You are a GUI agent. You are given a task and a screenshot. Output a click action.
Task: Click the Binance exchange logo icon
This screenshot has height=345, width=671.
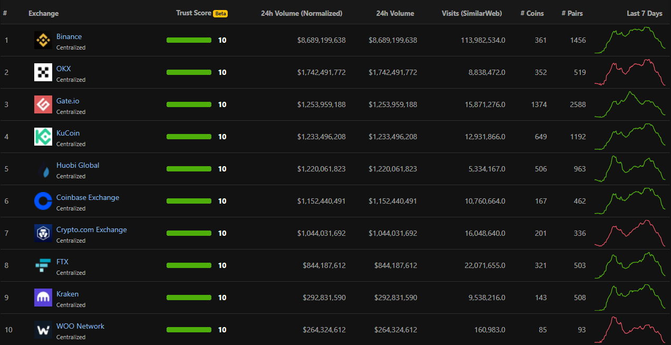43,40
